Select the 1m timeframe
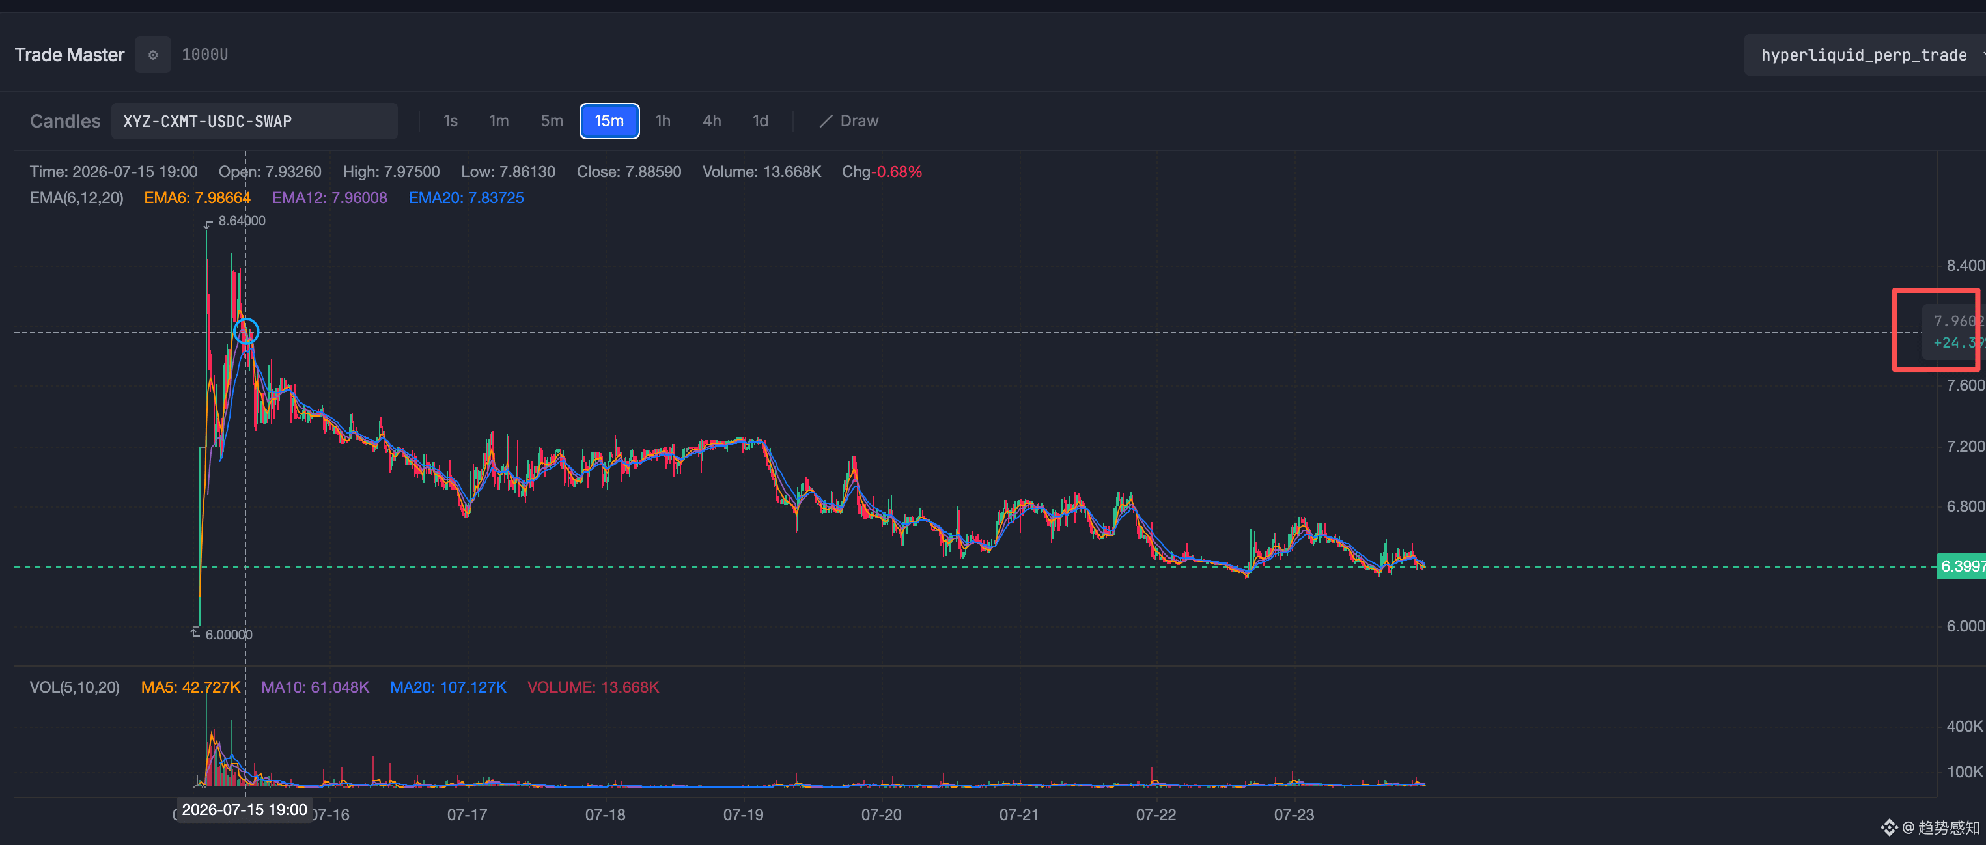This screenshot has height=845, width=1986. (499, 121)
